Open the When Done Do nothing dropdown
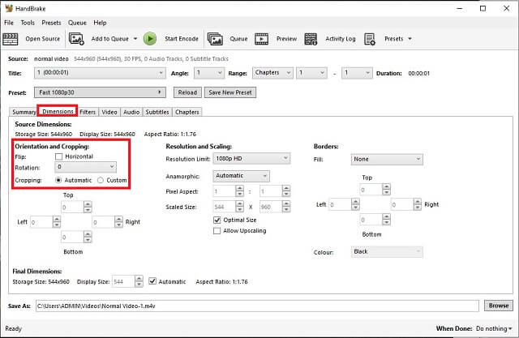 pos(494,328)
